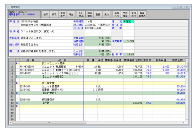This screenshot has height=132, width=196.
Task: Click the green 未確定 status cell
Action: coord(129,22)
